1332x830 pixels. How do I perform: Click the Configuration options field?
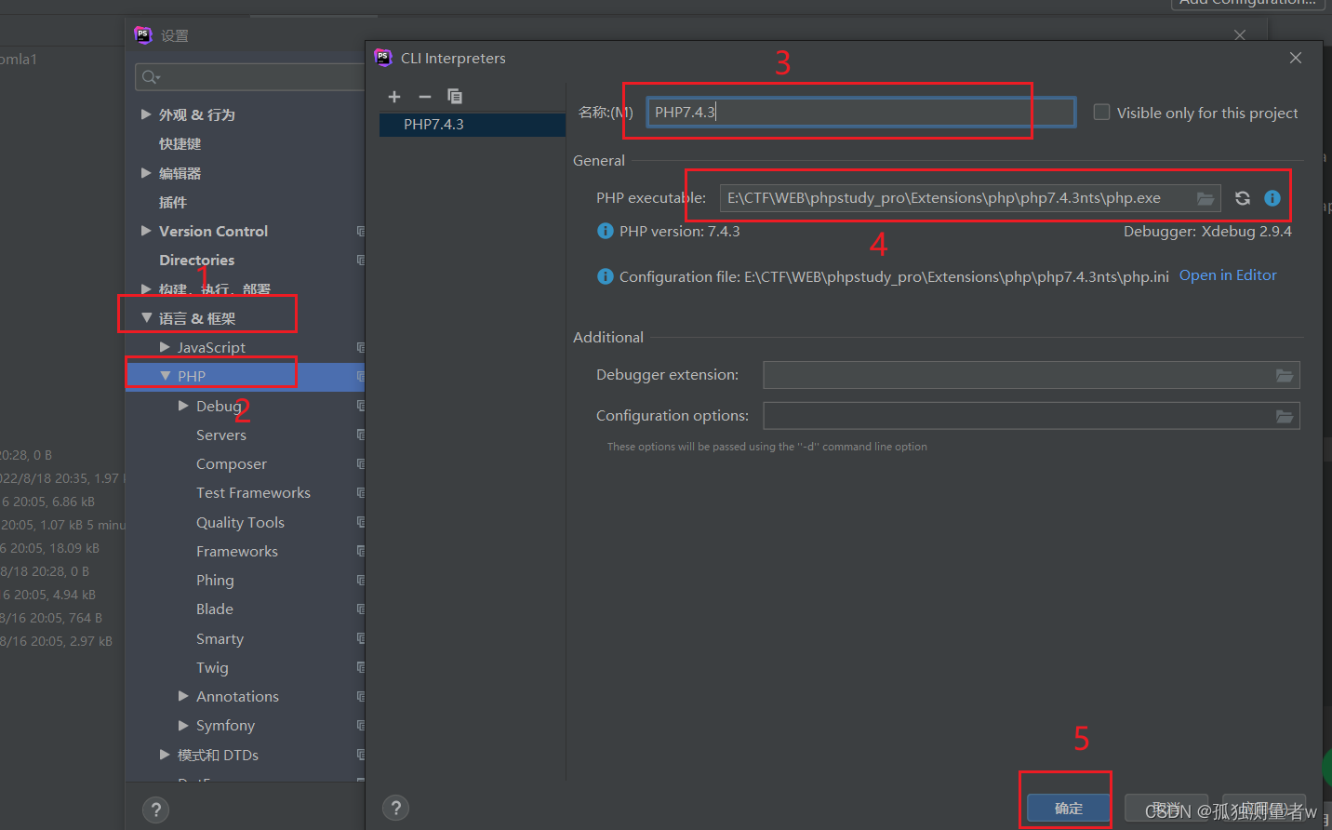click(1031, 416)
